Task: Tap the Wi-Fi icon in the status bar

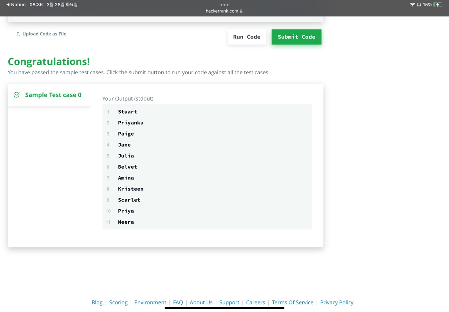Action: (x=413, y=5)
